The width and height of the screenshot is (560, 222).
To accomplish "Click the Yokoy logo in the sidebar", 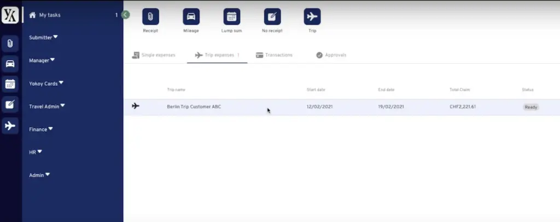I will click(10, 15).
